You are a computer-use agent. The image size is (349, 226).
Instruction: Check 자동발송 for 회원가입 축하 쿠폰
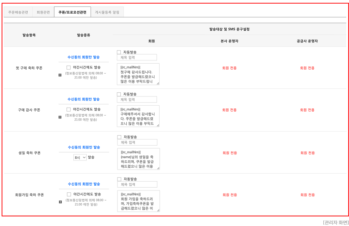119,179
